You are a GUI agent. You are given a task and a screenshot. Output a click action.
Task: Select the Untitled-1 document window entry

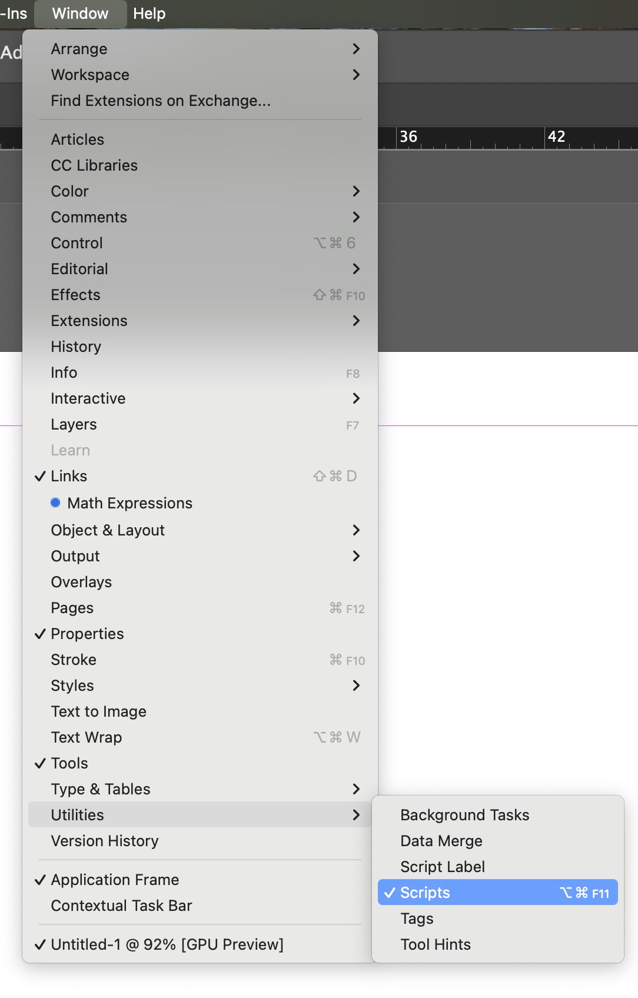coord(167,944)
